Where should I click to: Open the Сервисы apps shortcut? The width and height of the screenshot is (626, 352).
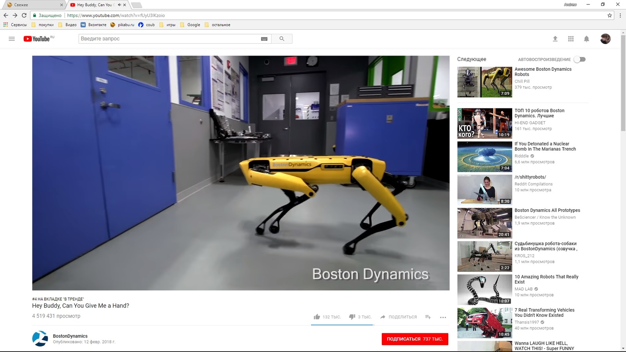point(15,25)
